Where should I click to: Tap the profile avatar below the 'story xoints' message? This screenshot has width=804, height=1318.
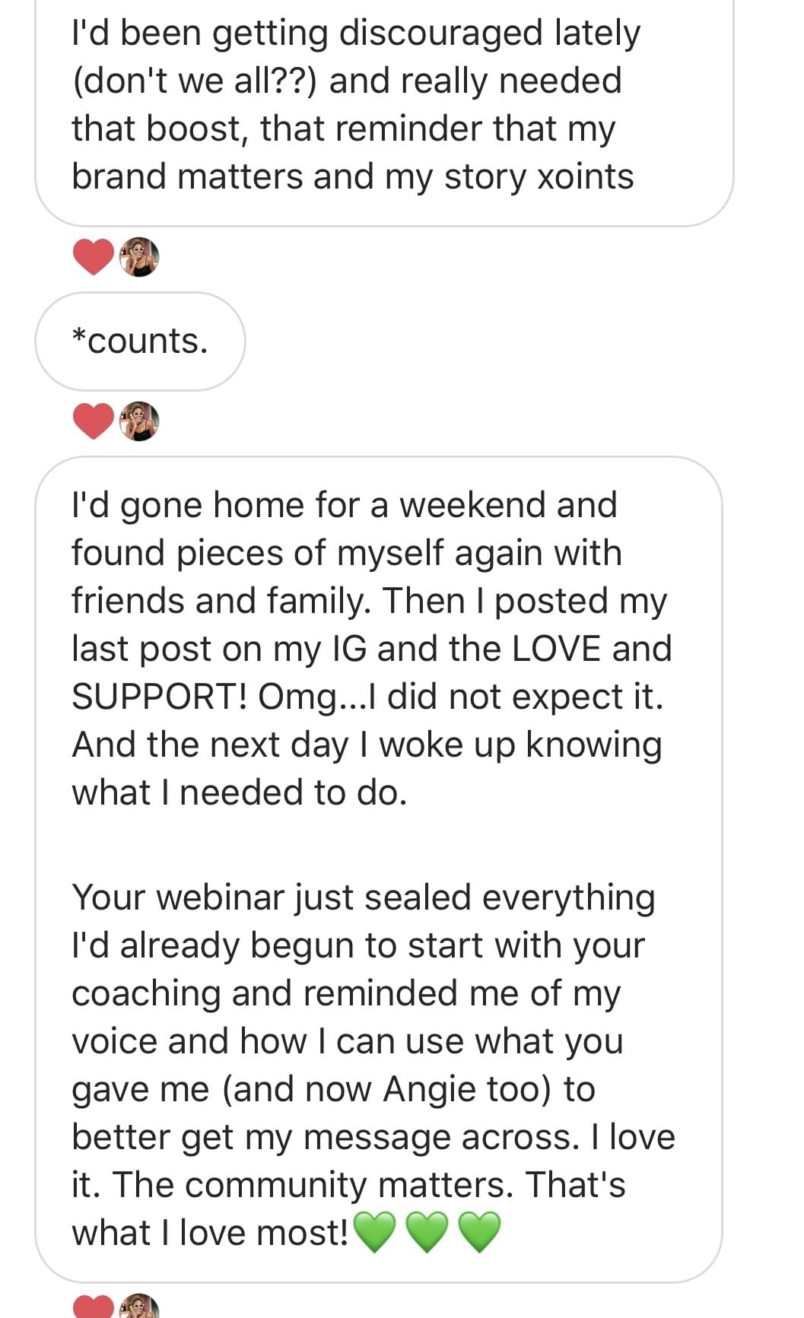(x=139, y=256)
